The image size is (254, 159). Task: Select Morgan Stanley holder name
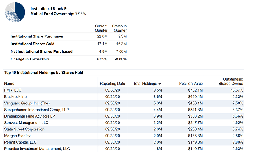pos(17,136)
